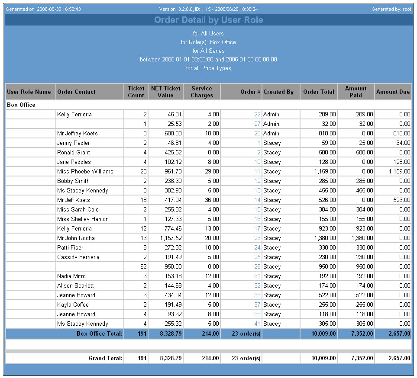The height and width of the screenshot is (378, 417).
Task: Open order number 17 link
Action: click(x=257, y=229)
